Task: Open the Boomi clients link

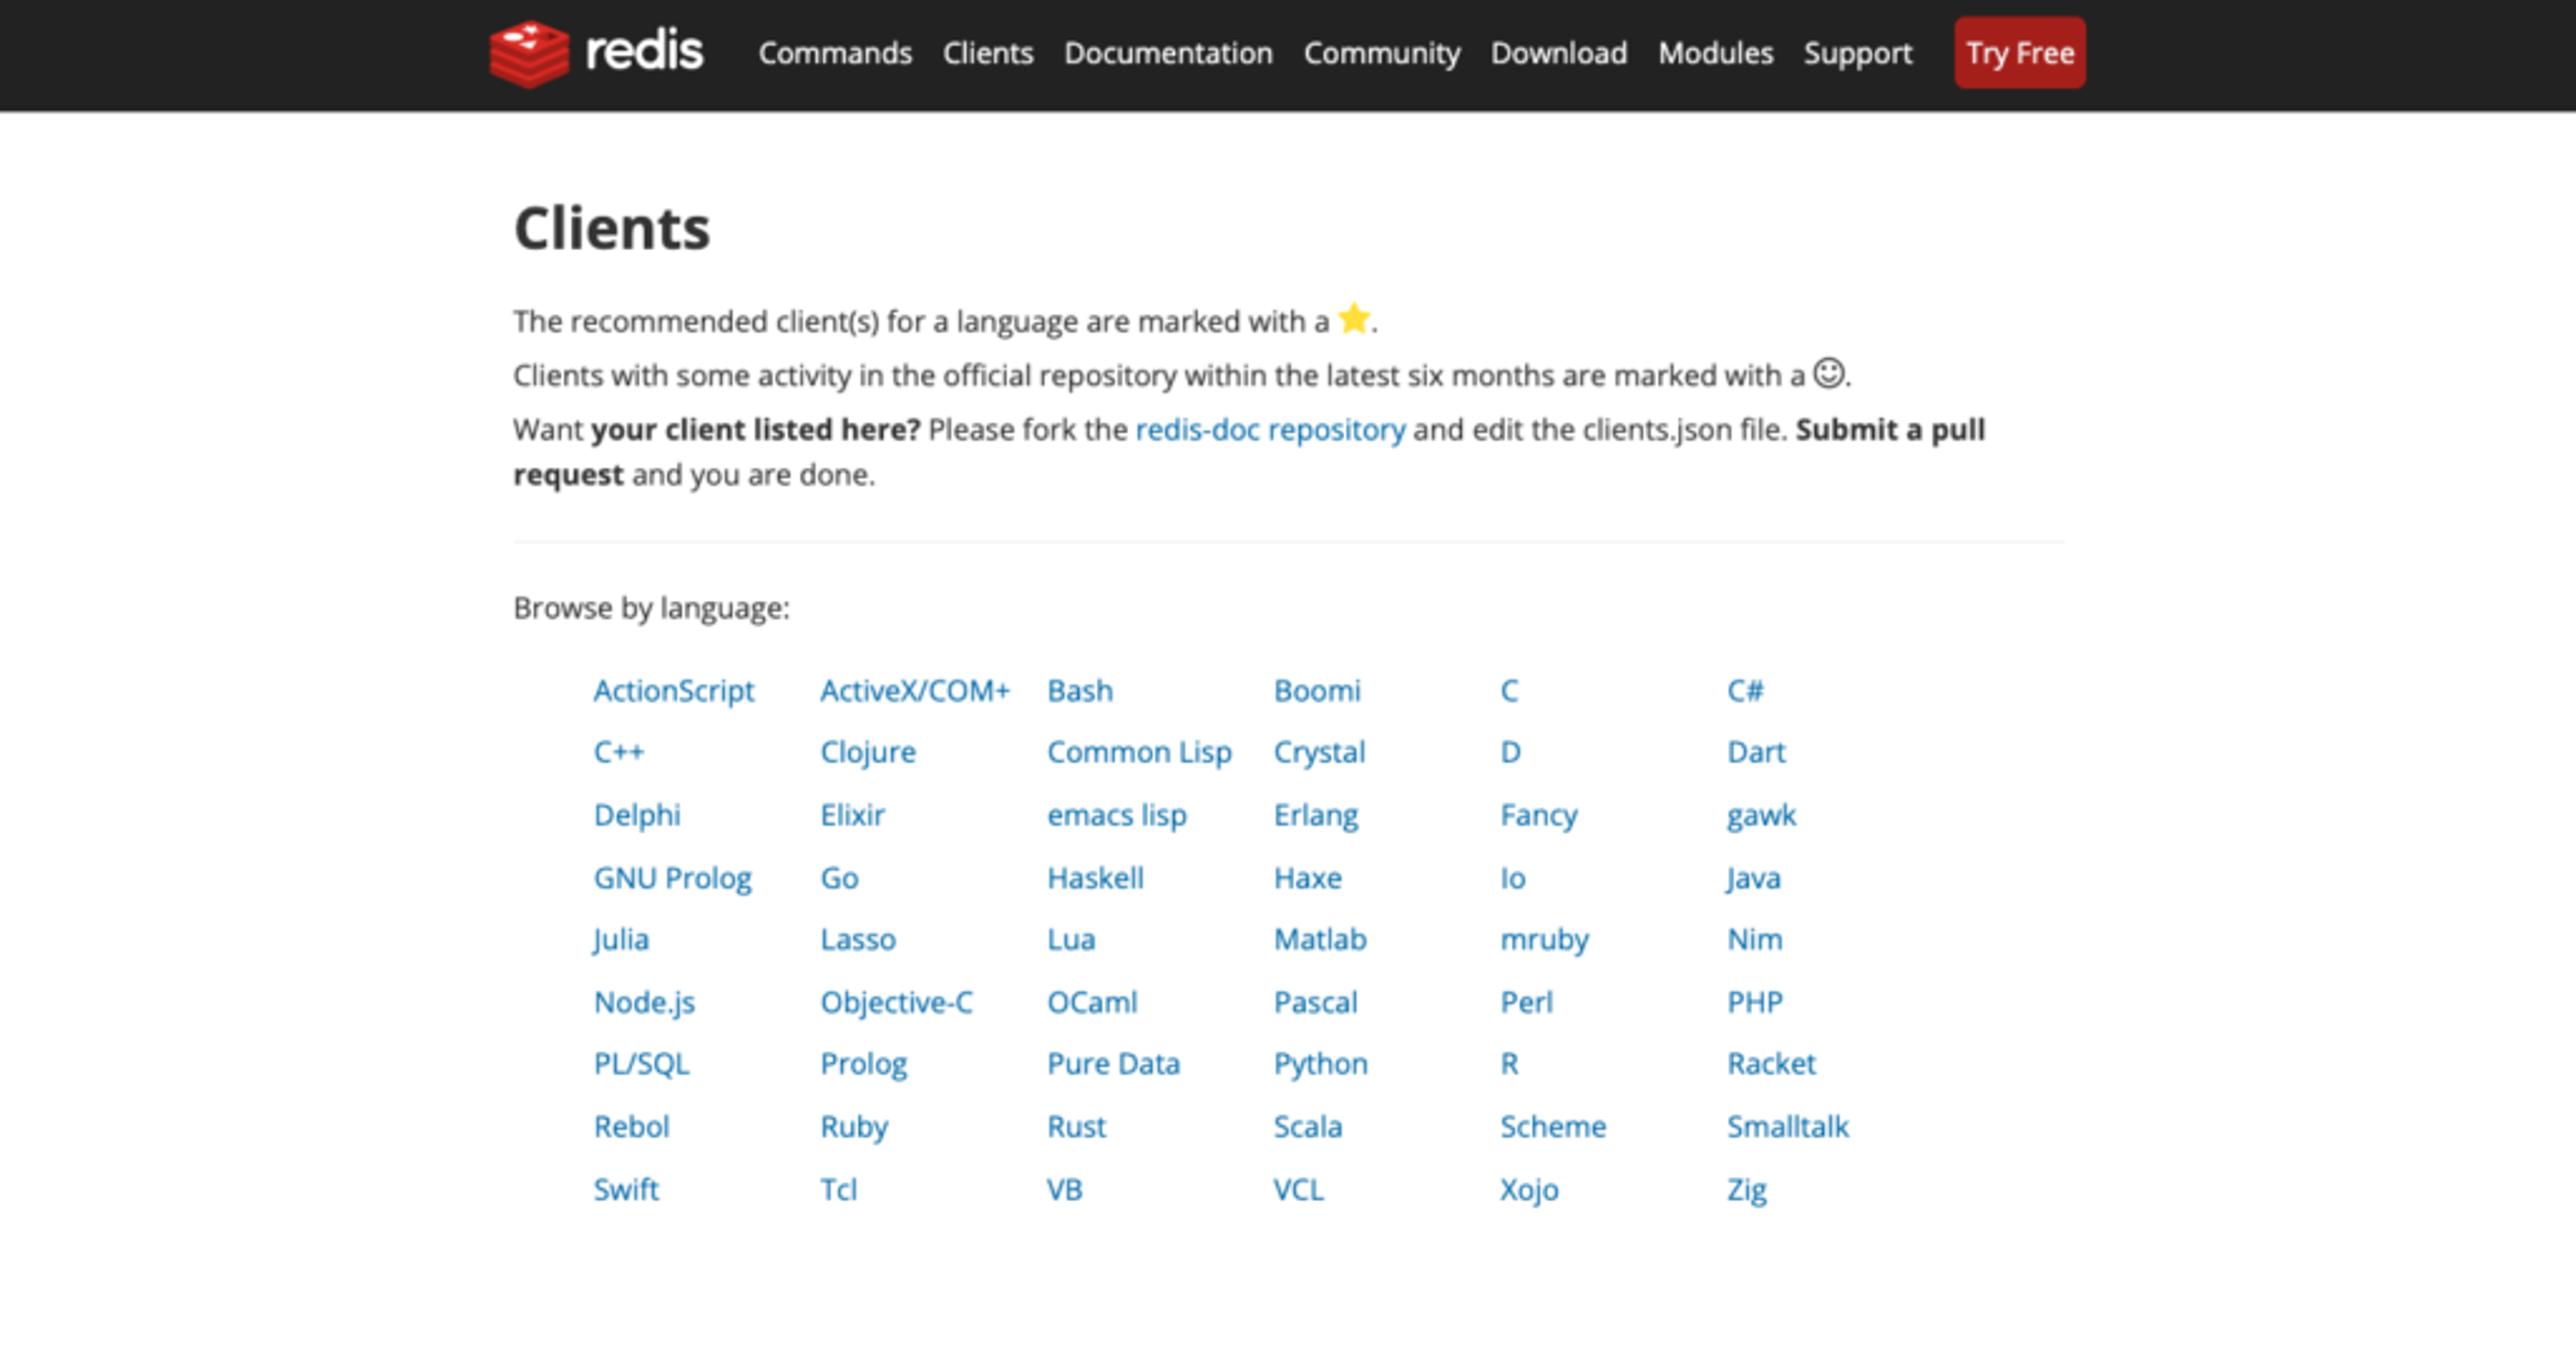Action: pos(1317,691)
